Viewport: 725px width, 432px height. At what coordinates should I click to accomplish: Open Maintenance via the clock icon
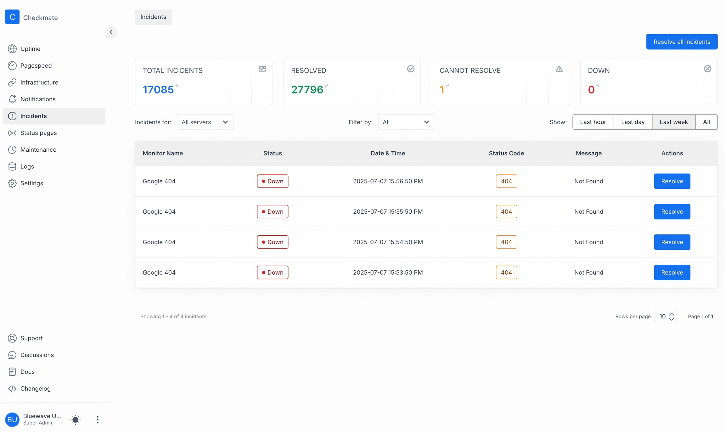point(12,149)
